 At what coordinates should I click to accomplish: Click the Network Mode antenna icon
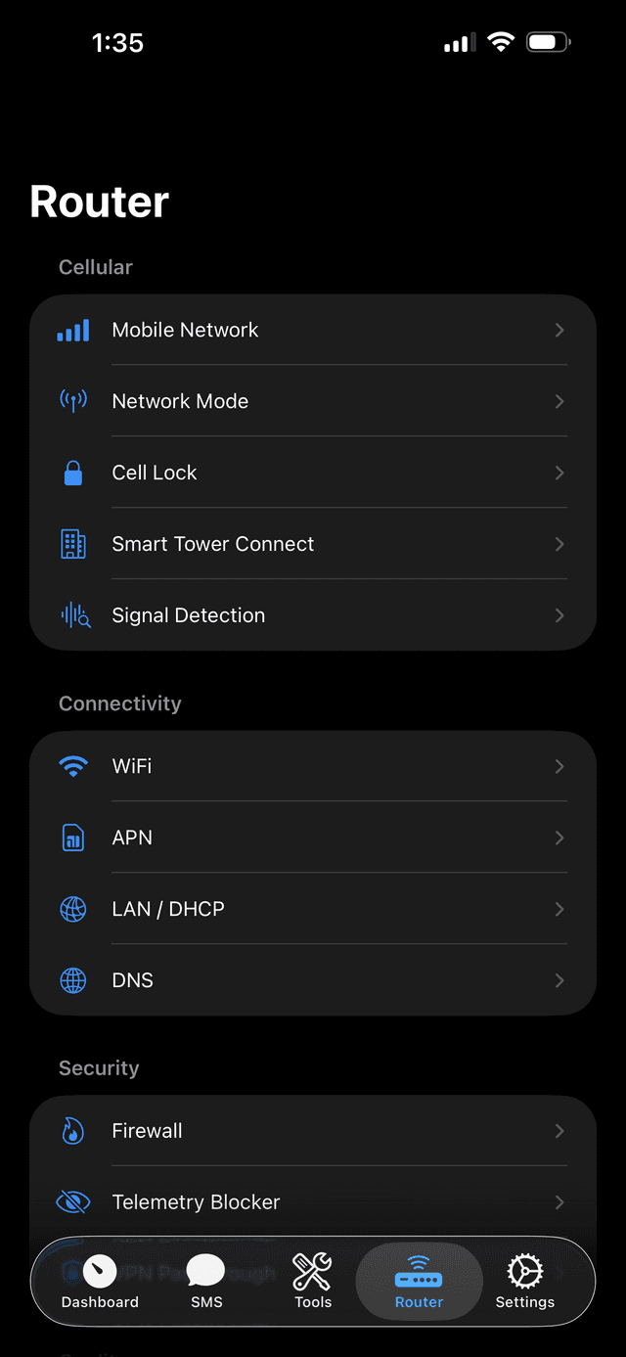[72, 401]
